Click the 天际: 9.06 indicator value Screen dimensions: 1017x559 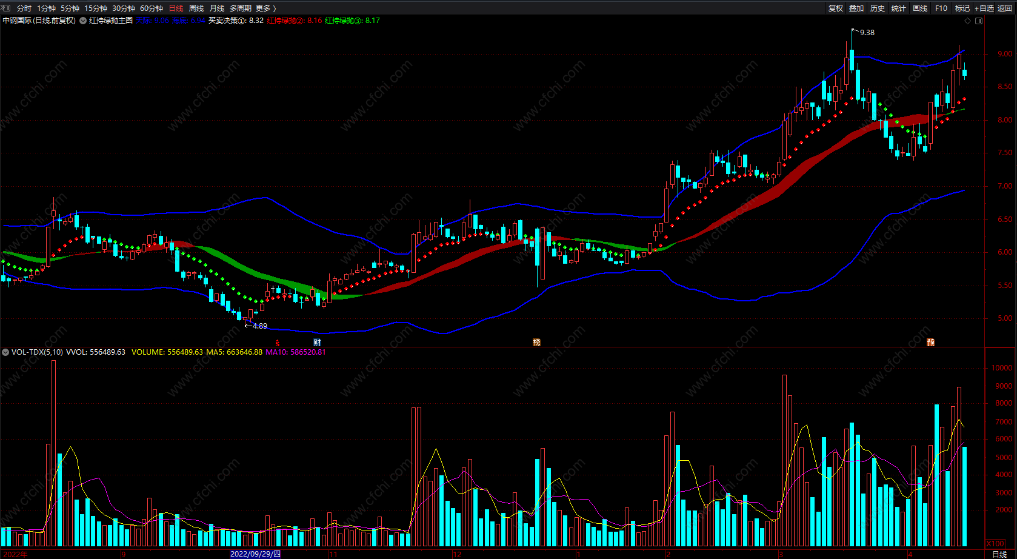(x=152, y=21)
